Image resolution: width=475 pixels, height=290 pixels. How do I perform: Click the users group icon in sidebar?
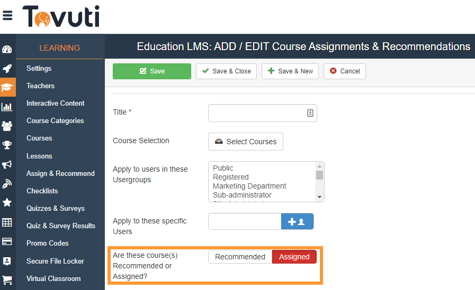point(7,126)
